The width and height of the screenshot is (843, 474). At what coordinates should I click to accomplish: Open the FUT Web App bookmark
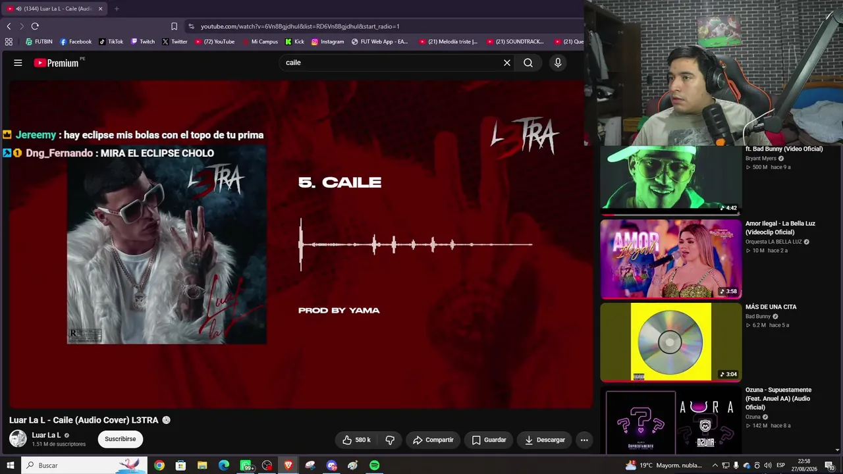coord(380,41)
